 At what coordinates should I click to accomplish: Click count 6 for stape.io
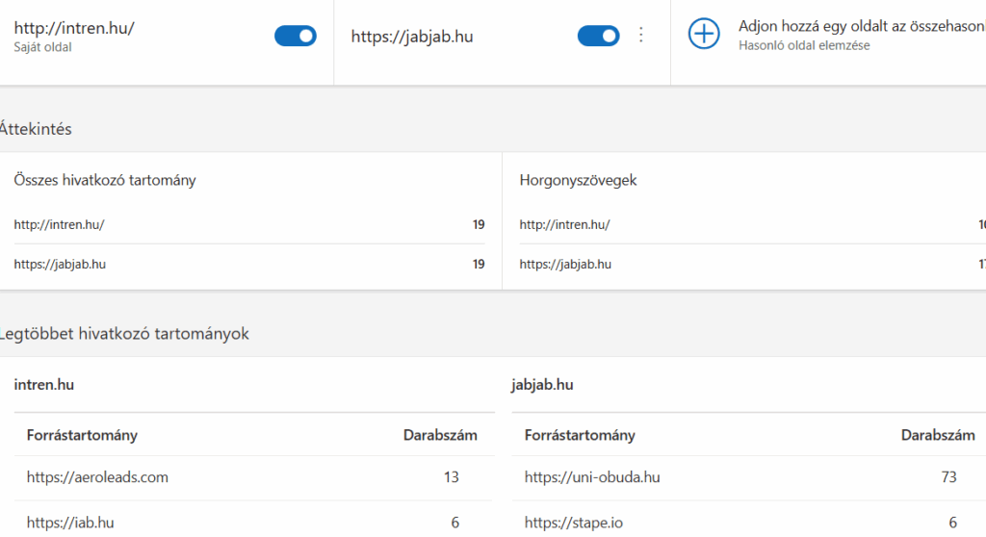click(952, 523)
